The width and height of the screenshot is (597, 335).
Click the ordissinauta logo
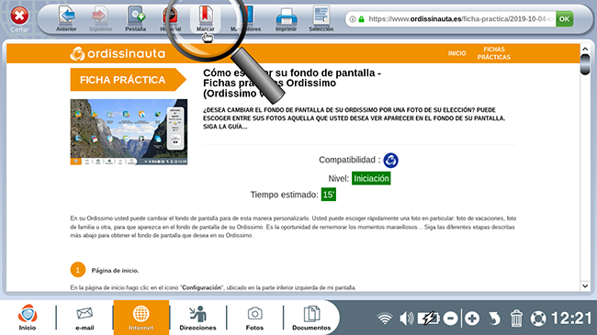point(118,53)
